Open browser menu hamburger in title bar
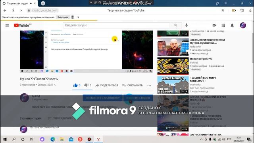Viewport: 254px width, 143px height. [226, 3]
